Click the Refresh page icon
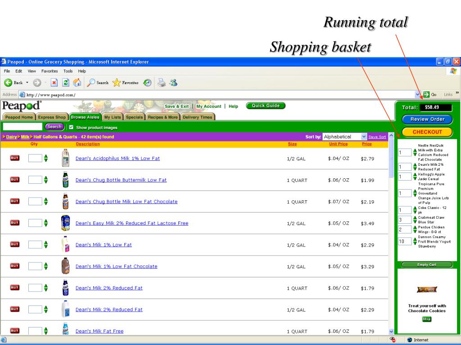 (x=66, y=83)
